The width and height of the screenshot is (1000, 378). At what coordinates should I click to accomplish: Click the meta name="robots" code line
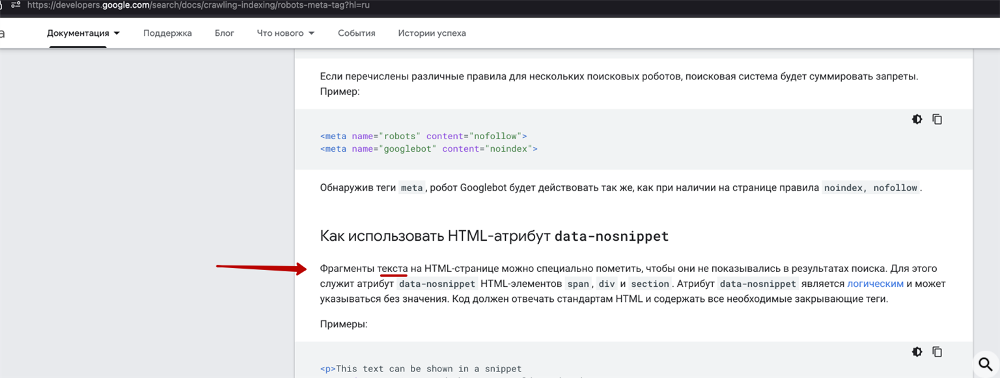pos(423,136)
